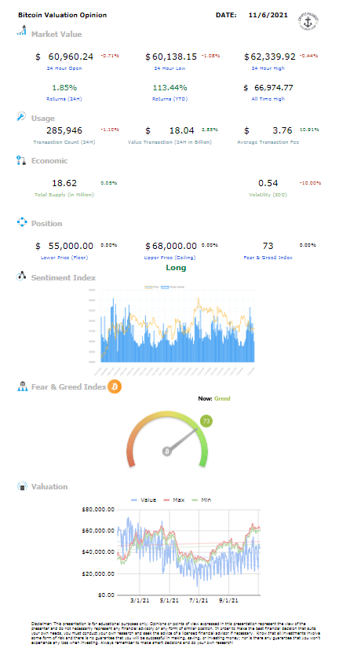
Task: Click the orange Bitcoin logo icon
Action: [x=115, y=386]
